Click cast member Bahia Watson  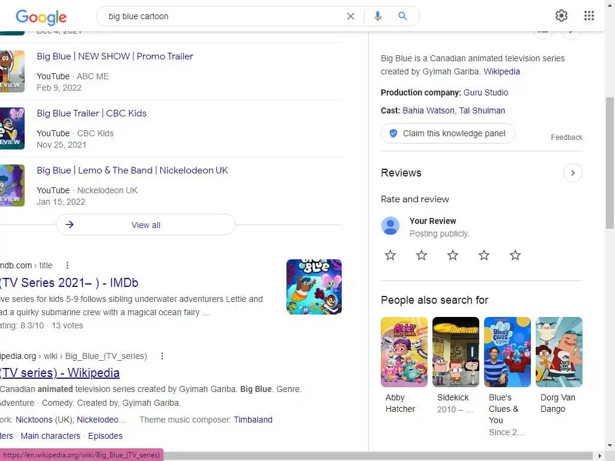pyautogui.click(x=428, y=110)
